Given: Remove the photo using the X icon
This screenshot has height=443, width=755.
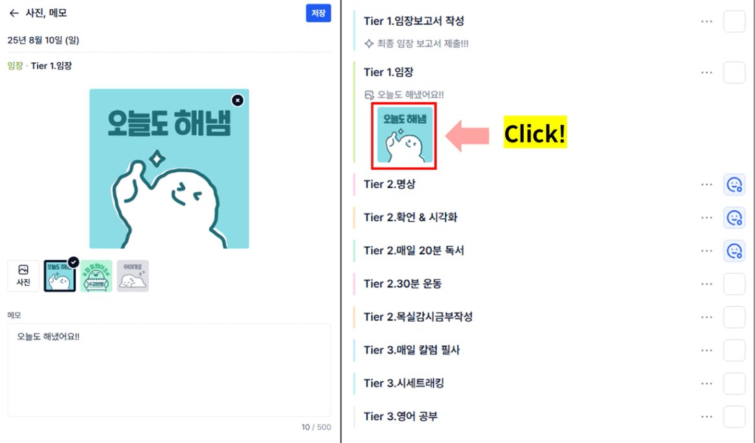Looking at the screenshot, I should 238,100.
